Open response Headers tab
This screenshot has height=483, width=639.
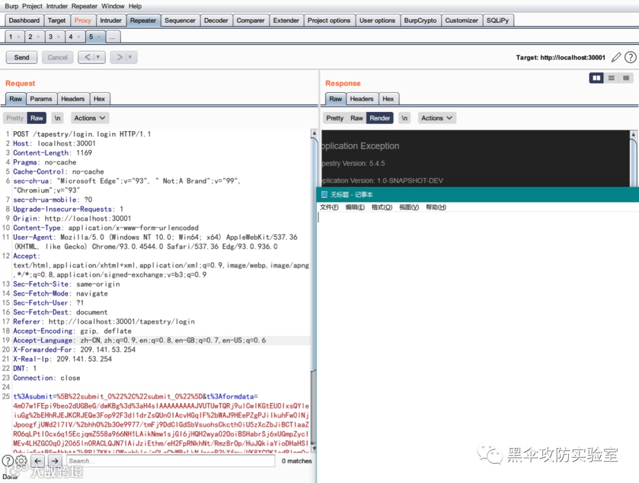(362, 99)
